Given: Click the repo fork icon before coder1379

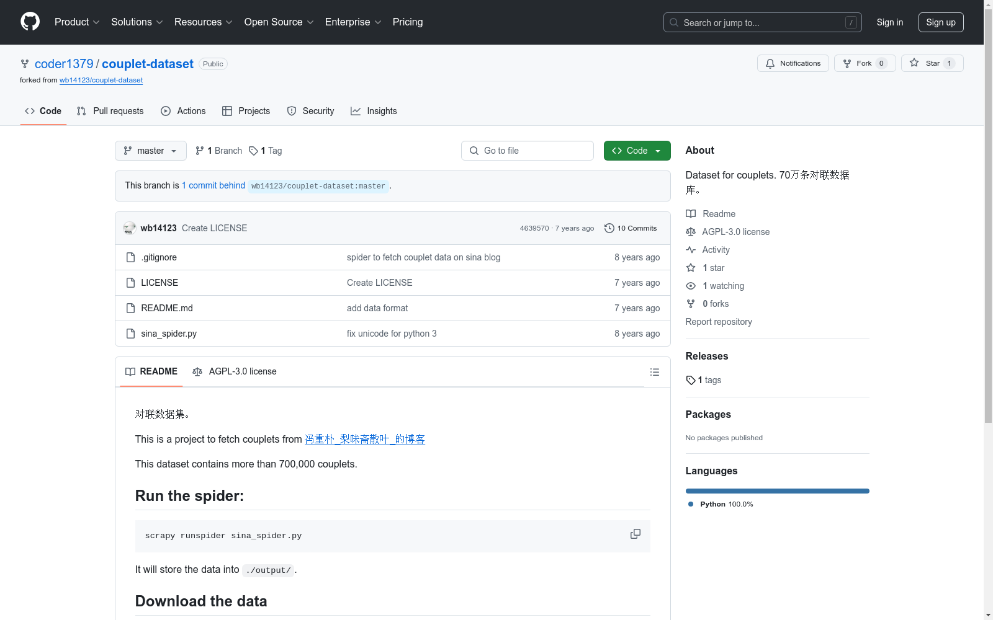Looking at the screenshot, I should (25, 64).
